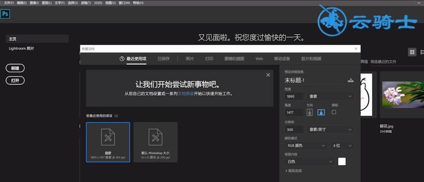424x182 pixels.
Task: Open the RGB 颜色 color mode dropdown
Action: (x=306, y=146)
